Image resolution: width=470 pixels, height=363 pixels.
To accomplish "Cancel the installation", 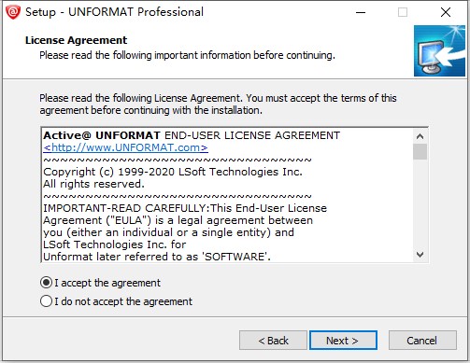I will point(422,341).
